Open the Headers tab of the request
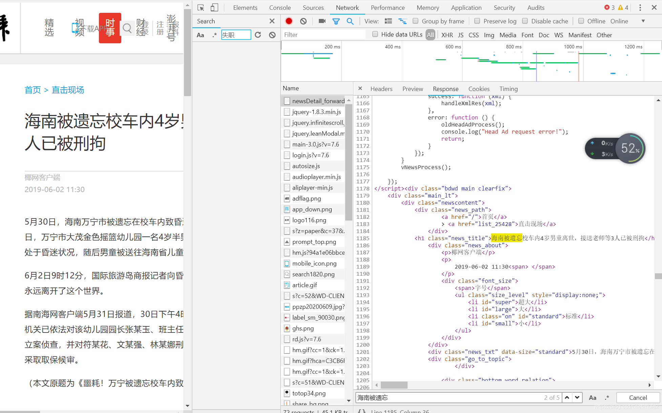 click(x=381, y=89)
